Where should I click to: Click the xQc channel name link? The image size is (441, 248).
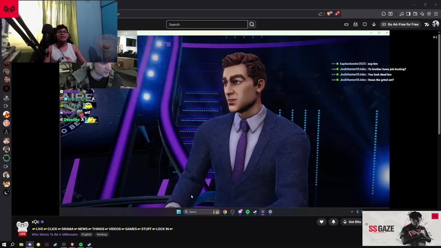click(35, 222)
